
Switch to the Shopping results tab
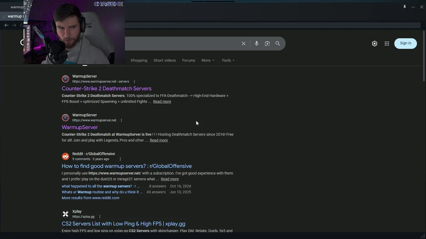coord(139,60)
